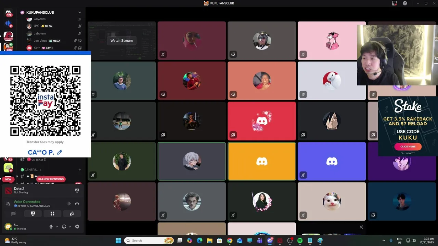Toggle the camera in voice panel
438x246 pixels.
pos(13,214)
